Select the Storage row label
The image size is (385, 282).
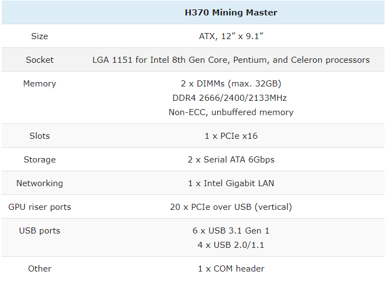(x=40, y=160)
